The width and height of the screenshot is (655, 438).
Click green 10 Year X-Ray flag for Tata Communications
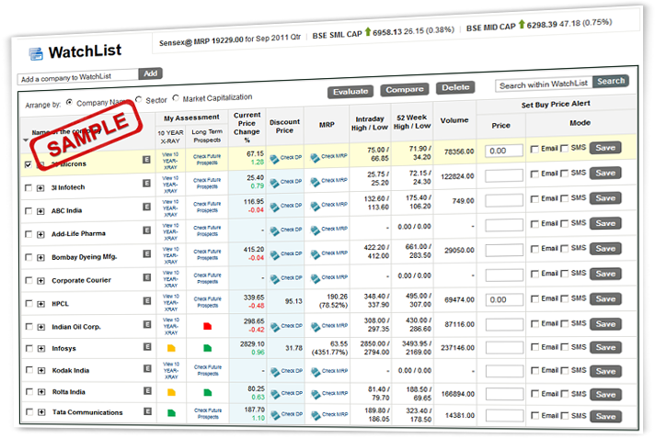tap(171, 413)
